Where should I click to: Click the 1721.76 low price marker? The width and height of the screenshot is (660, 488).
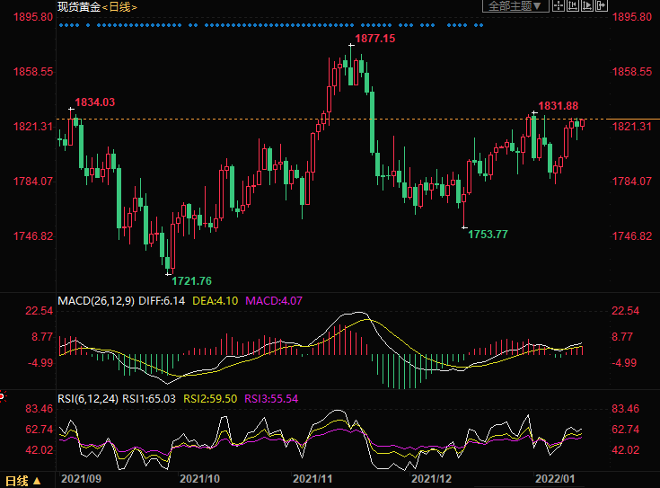click(x=191, y=281)
